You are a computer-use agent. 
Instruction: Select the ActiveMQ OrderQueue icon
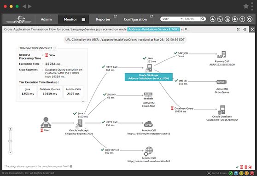(222, 82)
